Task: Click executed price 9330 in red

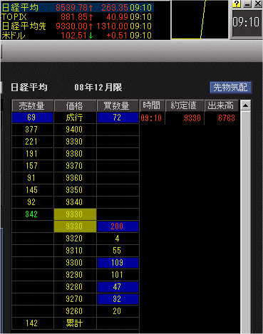Action: click(x=192, y=118)
